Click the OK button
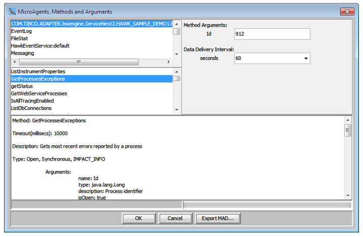The width and height of the screenshot is (363, 237). (139, 218)
